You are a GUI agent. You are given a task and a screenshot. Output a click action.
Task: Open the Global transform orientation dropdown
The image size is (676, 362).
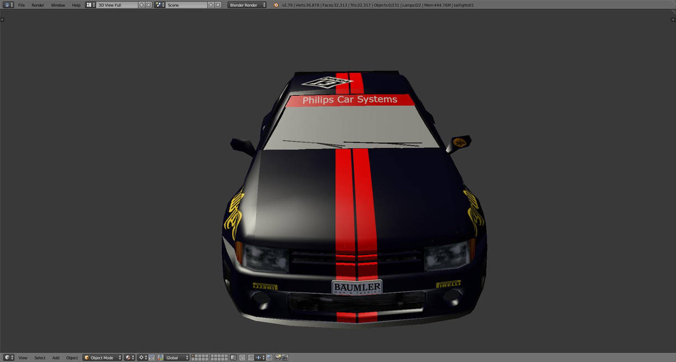point(177,358)
